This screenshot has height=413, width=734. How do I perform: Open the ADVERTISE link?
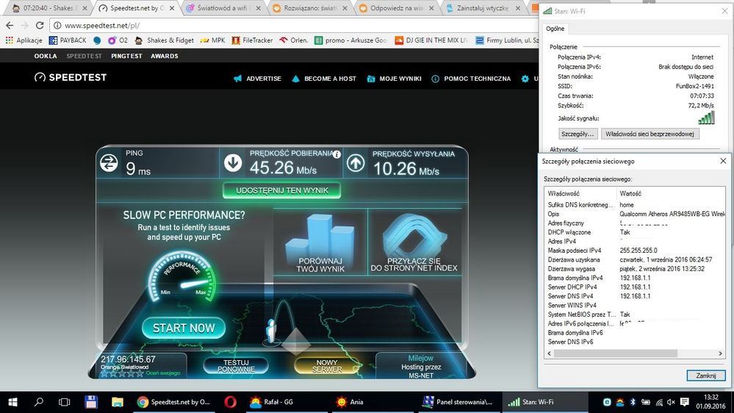(x=257, y=79)
